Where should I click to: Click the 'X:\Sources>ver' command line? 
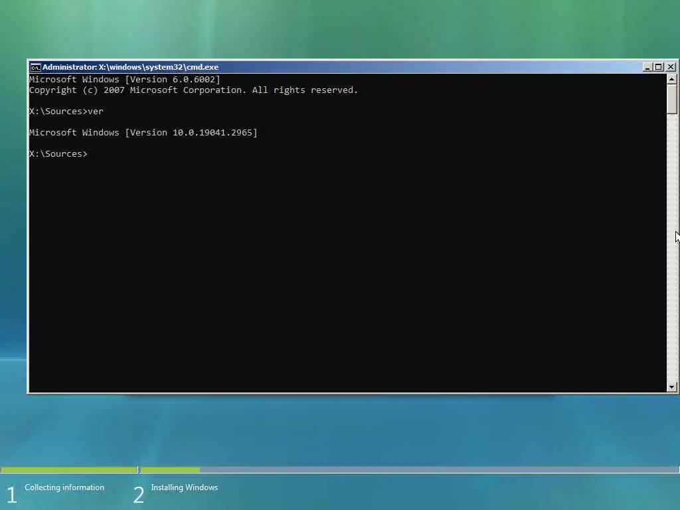pos(66,112)
